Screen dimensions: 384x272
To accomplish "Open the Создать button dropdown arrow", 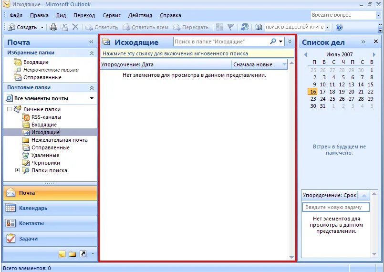I will [42, 27].
